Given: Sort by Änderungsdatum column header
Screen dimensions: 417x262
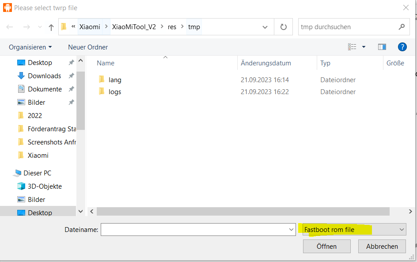Looking at the screenshot, I should pos(265,63).
